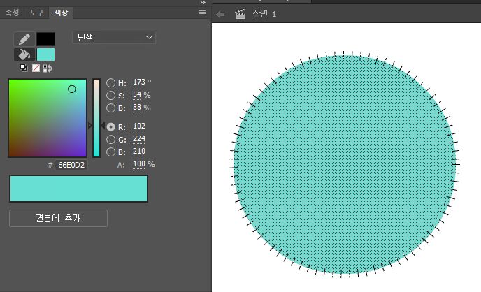Click the hex color field 66E0D2

pos(71,165)
